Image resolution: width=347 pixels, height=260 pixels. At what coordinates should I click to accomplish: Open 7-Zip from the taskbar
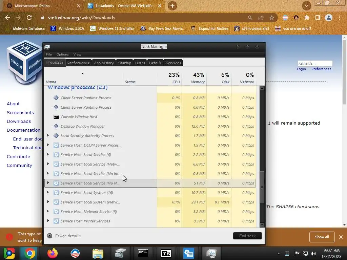[166, 253]
